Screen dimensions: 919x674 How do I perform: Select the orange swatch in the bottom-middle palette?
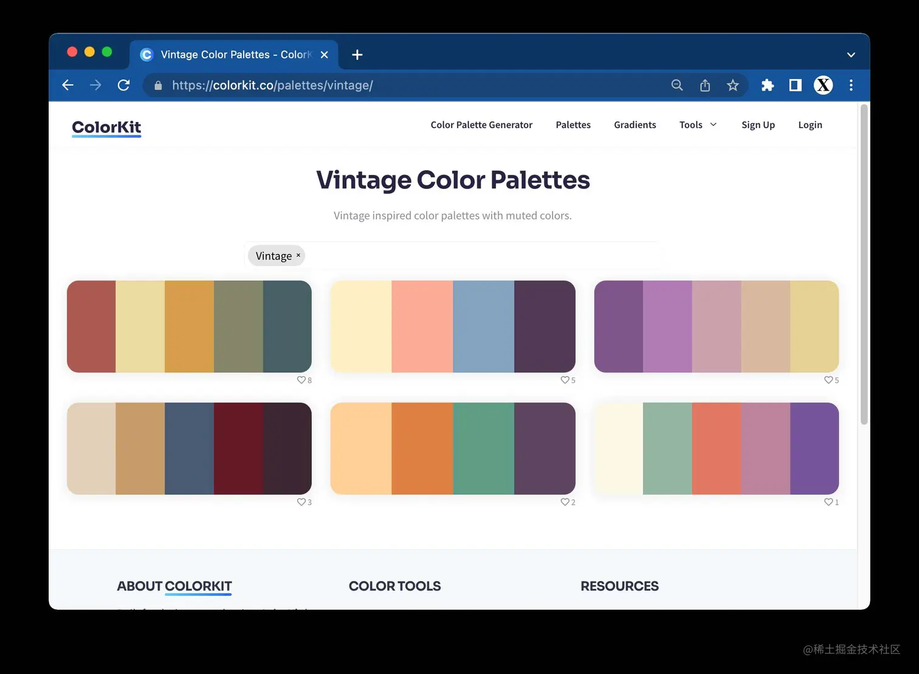tap(422, 448)
